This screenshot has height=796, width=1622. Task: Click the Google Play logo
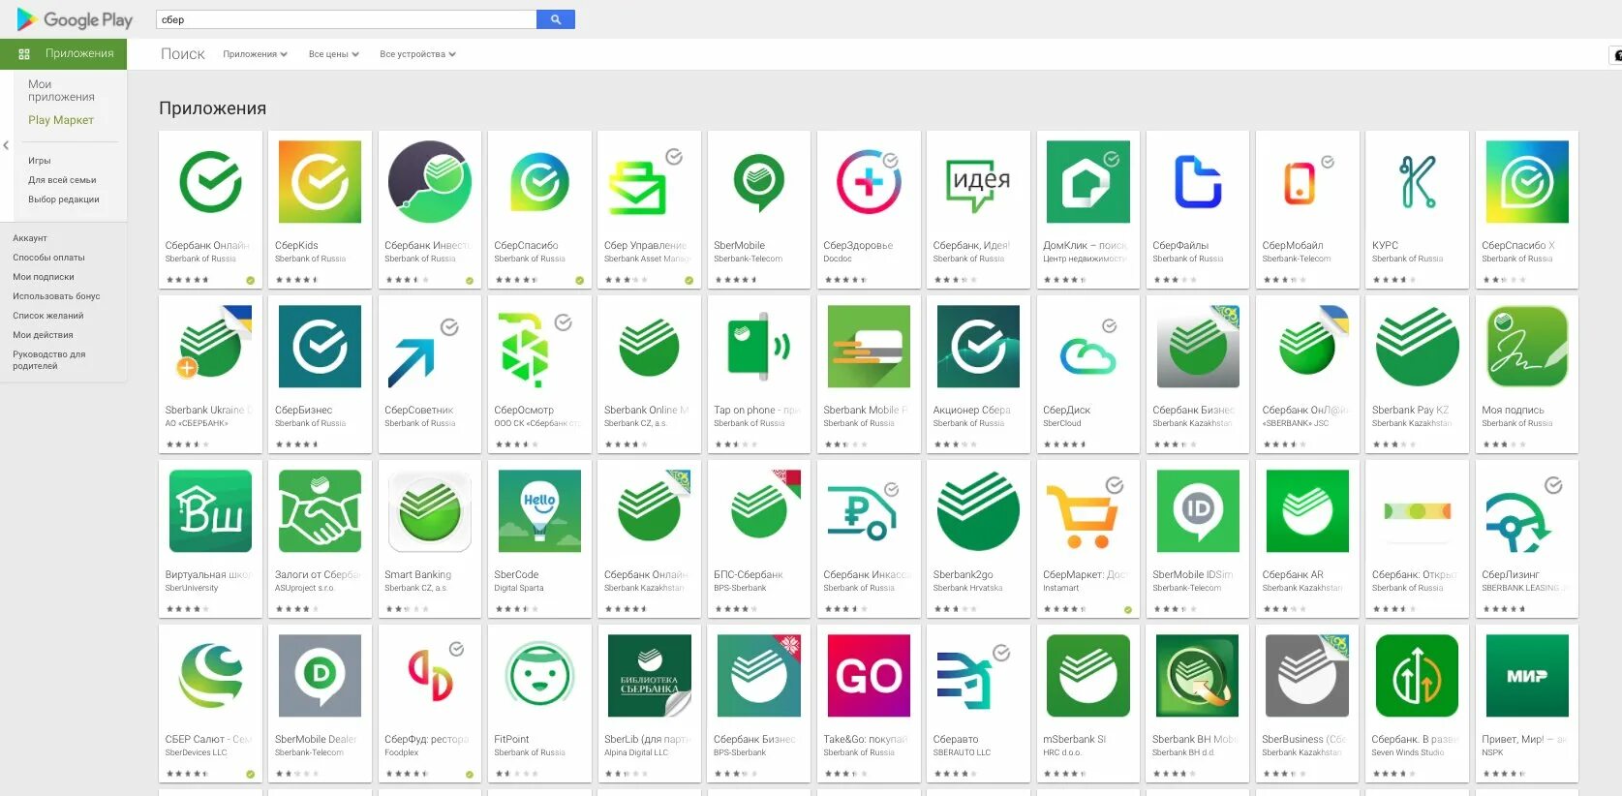point(75,19)
